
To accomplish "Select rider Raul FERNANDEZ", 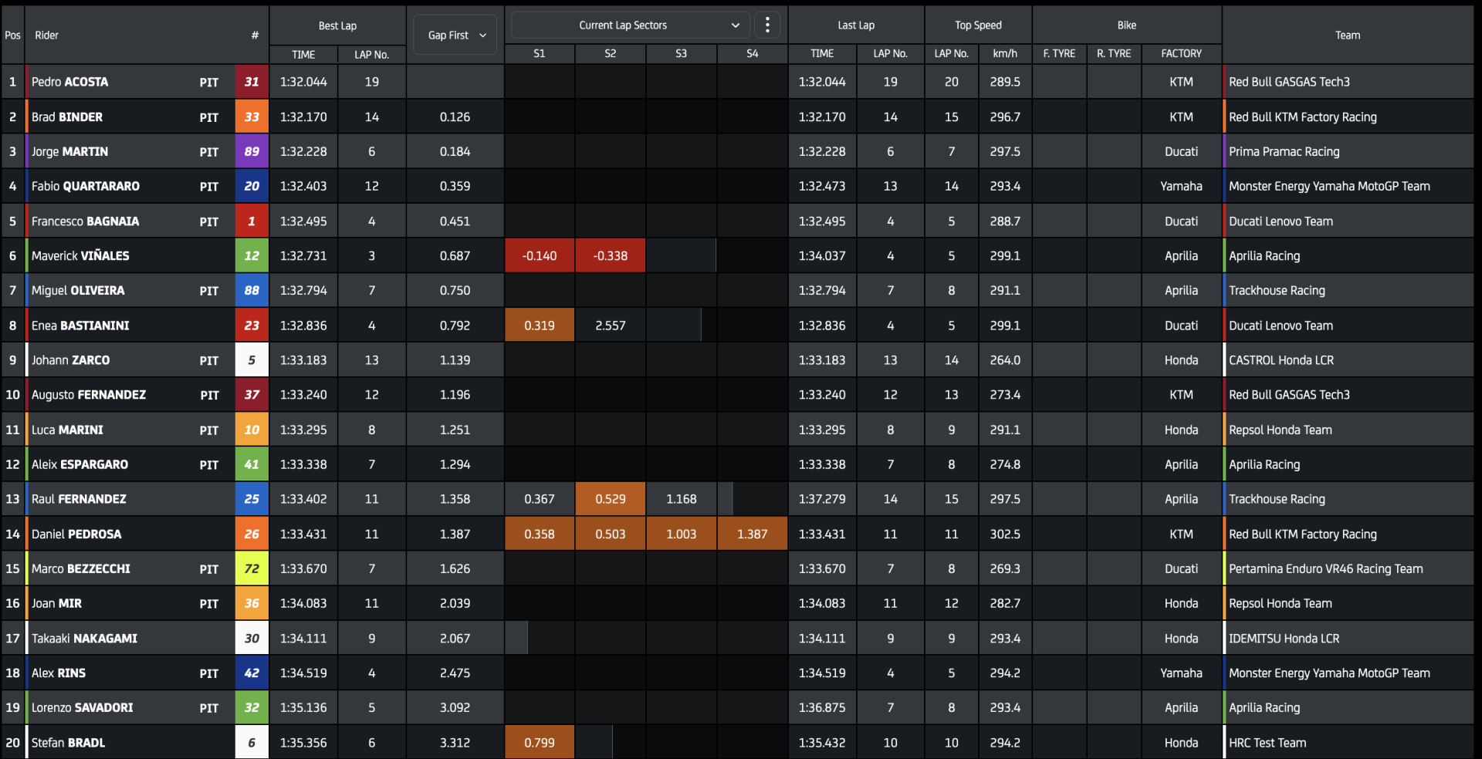I will click(79, 499).
